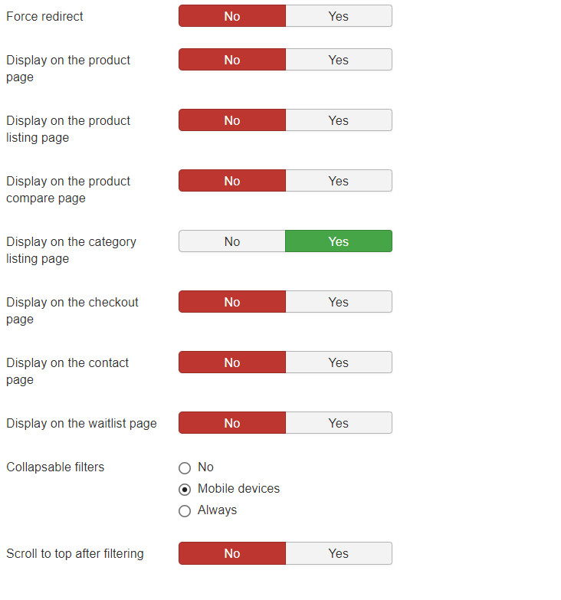Disable display on the category listing page
This screenshot has height=600, width=561.
(232, 241)
